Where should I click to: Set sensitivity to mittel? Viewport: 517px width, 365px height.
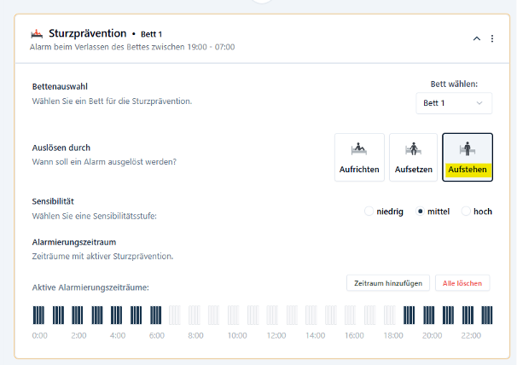coord(420,211)
